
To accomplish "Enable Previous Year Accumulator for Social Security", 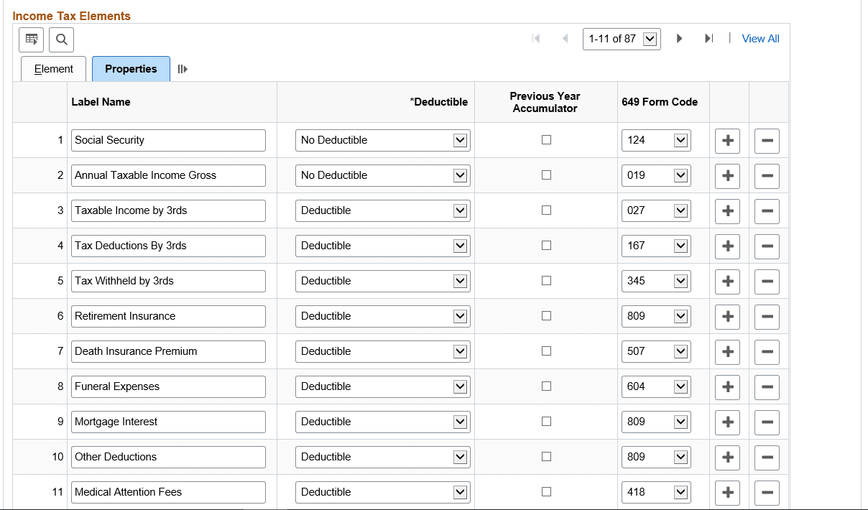I will point(546,140).
